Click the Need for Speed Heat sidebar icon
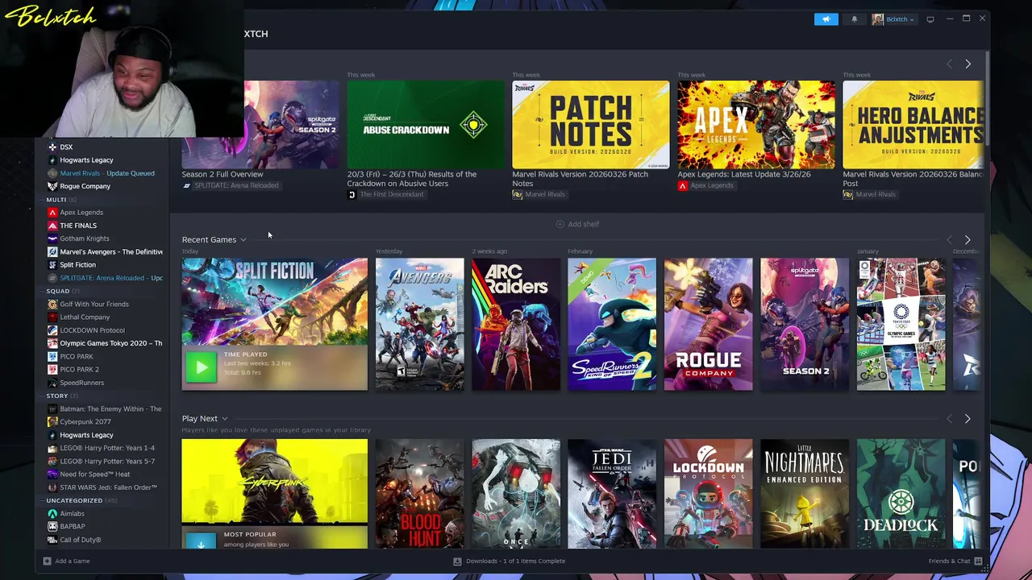Screen dimensions: 1032x580 (x=52, y=474)
